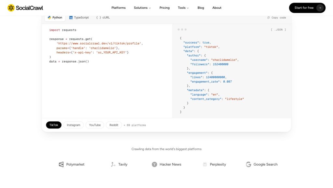The image size is (333, 188).
Task: Select the YouTube platform pill
Action: 95,125
